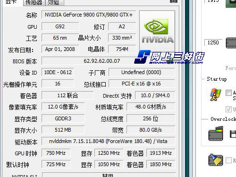Enable the checkbox beside the Startup icon
The height and width of the screenshot is (177, 236).
coord(228,93)
